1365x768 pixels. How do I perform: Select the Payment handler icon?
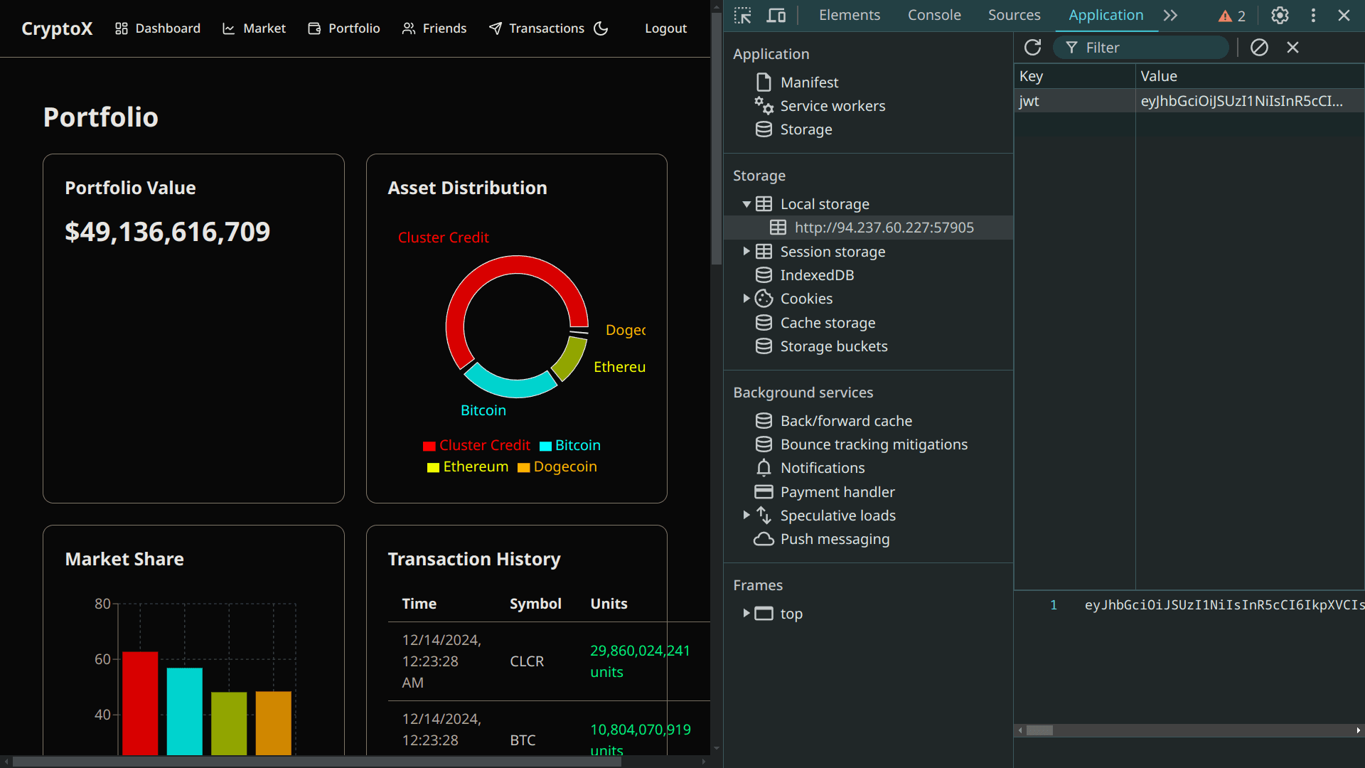pos(764,491)
